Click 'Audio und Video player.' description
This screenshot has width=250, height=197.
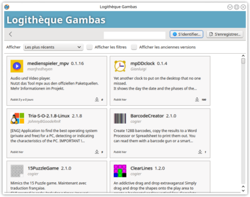pos(31,78)
